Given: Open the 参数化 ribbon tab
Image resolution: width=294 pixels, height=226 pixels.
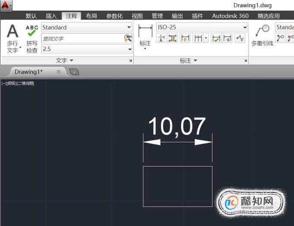Looking at the screenshot, I should (114, 16).
